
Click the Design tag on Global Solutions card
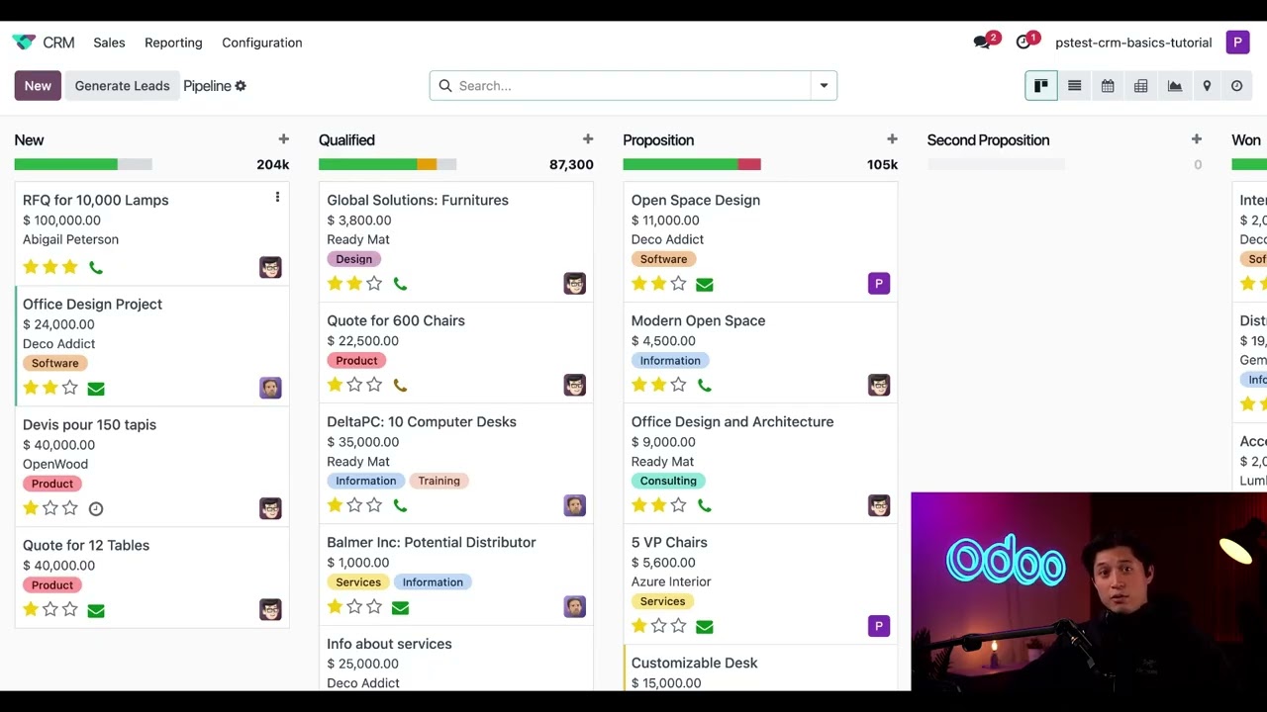[x=353, y=259]
